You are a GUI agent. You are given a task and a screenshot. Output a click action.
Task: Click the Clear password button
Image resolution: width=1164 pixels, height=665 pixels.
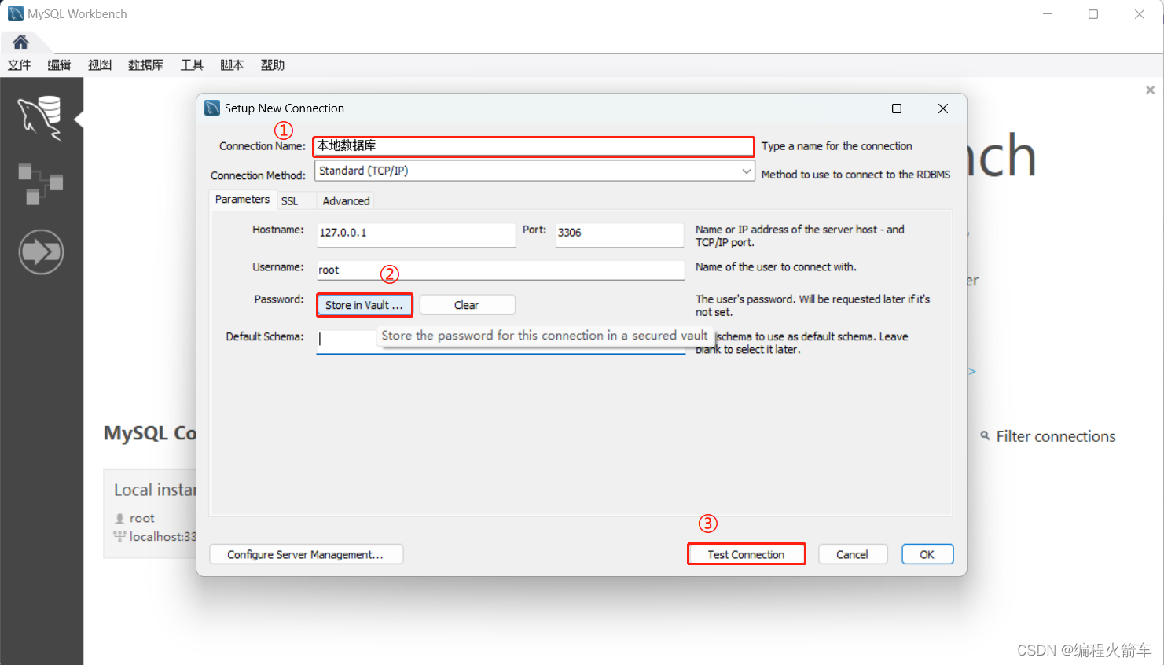(x=467, y=305)
